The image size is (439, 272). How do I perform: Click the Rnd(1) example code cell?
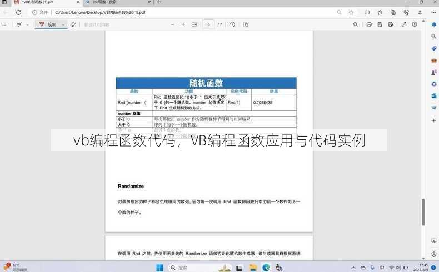pyautogui.click(x=238, y=102)
